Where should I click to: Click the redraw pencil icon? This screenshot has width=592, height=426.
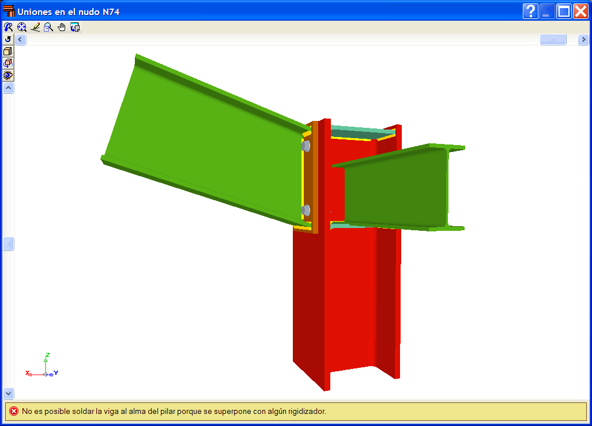click(35, 27)
